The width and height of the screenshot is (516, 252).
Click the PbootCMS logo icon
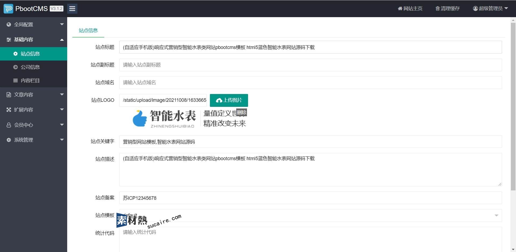click(x=8, y=9)
